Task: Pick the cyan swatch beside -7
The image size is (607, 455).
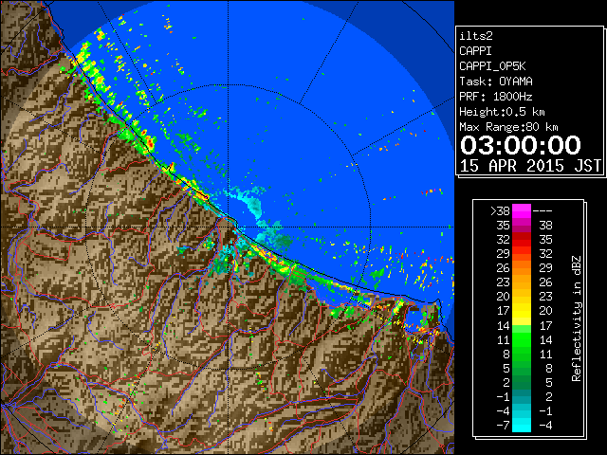Action: (522, 425)
